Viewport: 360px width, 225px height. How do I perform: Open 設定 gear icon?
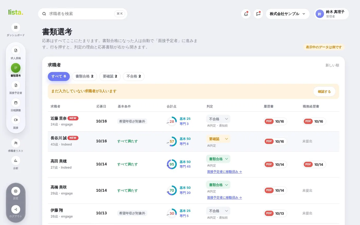pos(16,191)
